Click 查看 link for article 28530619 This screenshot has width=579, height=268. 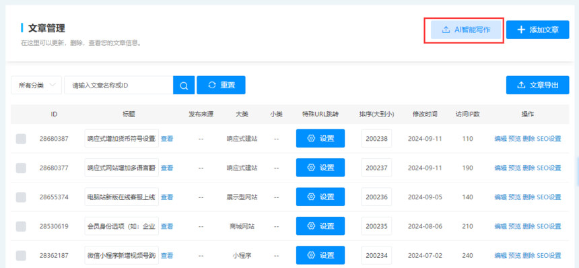167,226
